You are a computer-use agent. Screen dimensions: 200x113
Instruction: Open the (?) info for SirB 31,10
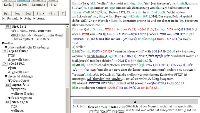pos(7,102)
